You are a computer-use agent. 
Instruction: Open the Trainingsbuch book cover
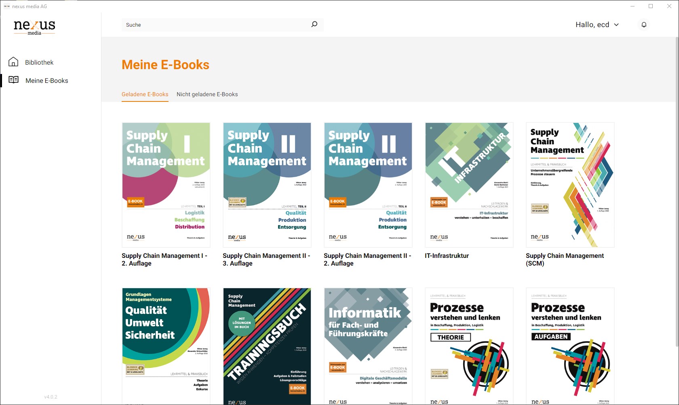[x=267, y=346]
